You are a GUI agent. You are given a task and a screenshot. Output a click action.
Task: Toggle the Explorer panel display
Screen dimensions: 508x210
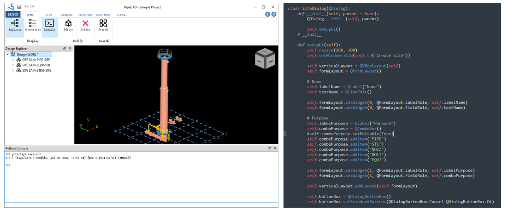(x=15, y=26)
